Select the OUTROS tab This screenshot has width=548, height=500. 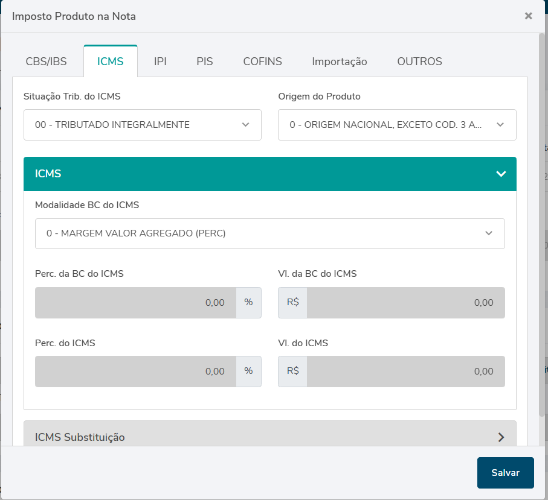pyautogui.click(x=419, y=62)
